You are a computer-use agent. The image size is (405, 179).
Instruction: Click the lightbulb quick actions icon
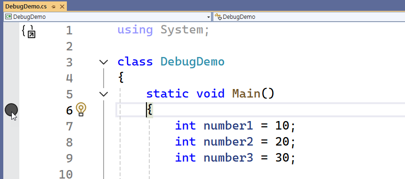[x=81, y=109]
